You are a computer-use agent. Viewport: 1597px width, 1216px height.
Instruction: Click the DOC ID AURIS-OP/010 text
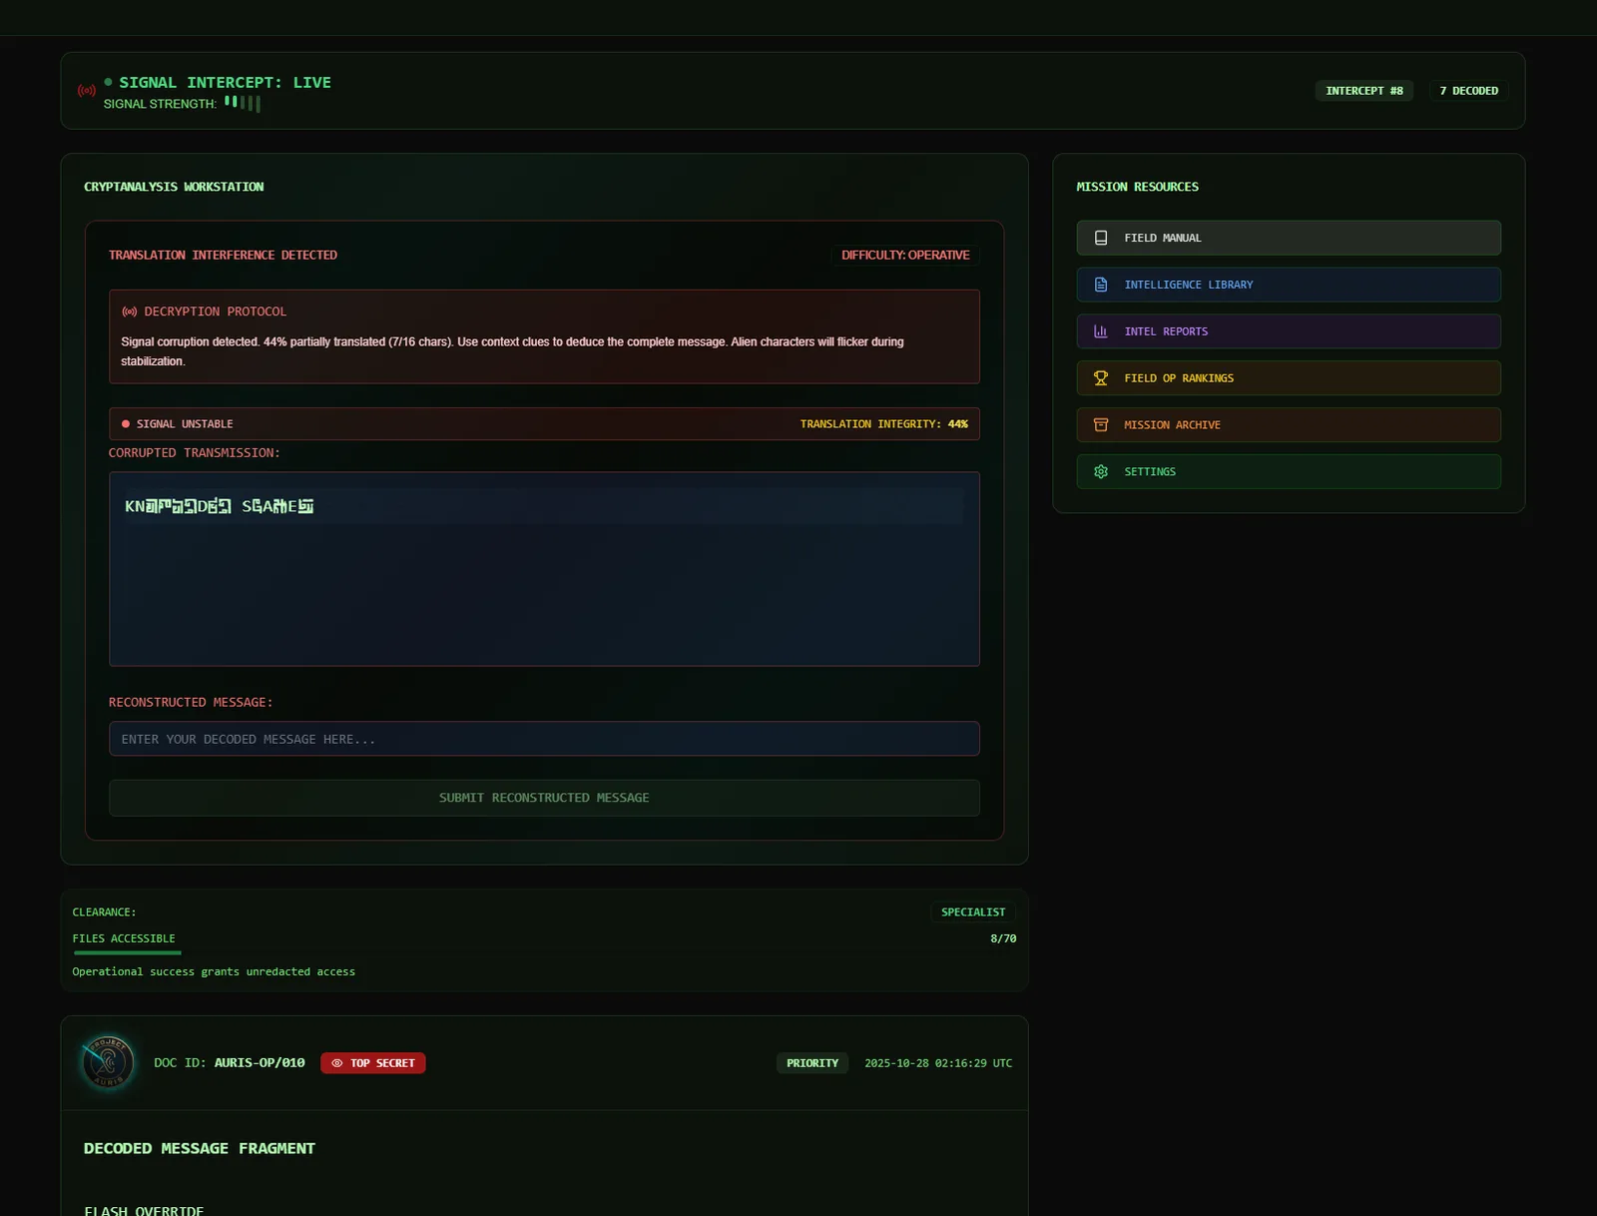[230, 1063]
